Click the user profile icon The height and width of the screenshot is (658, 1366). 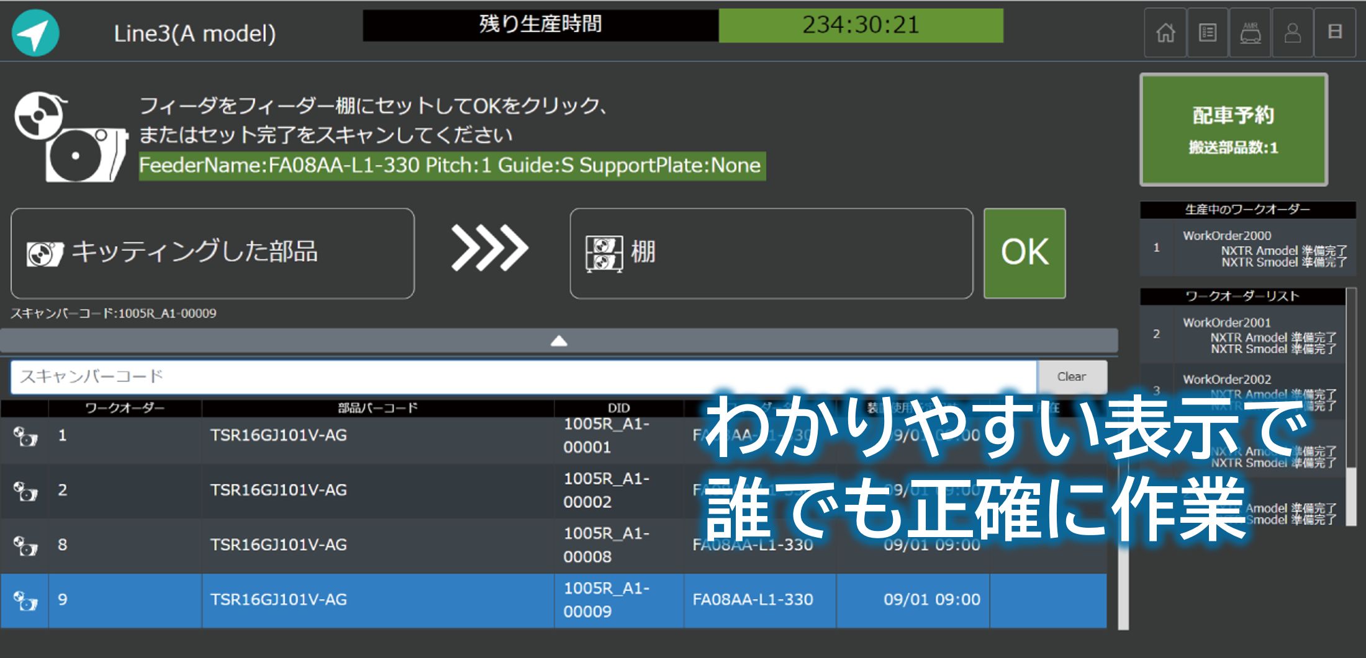click(1293, 33)
